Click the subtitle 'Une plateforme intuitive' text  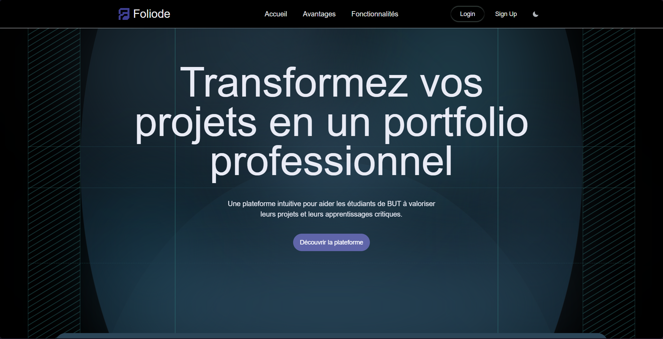coord(331,209)
